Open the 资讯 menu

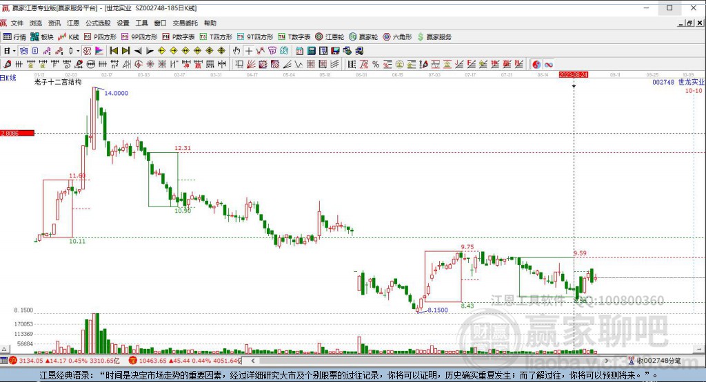tap(54, 23)
